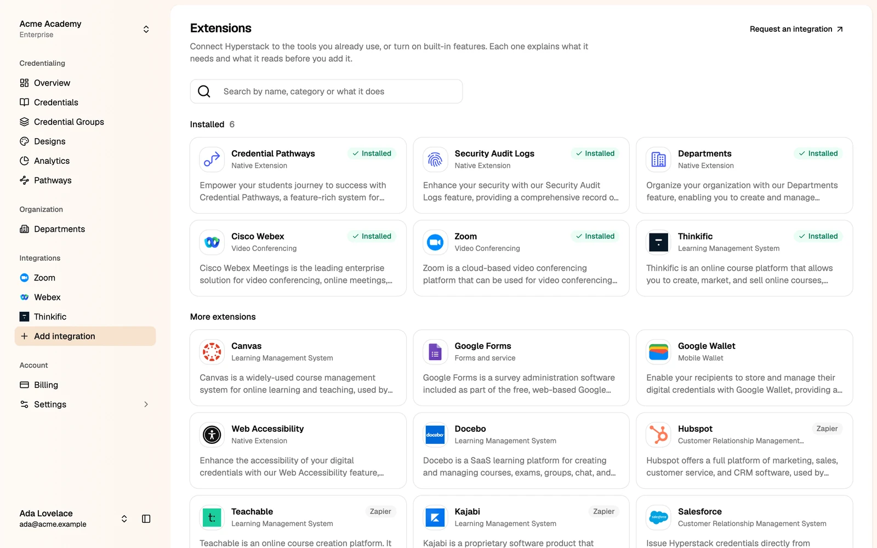This screenshot has height=548, width=877.
Task: Click the Credential Groups layers icon
Action: (24, 122)
